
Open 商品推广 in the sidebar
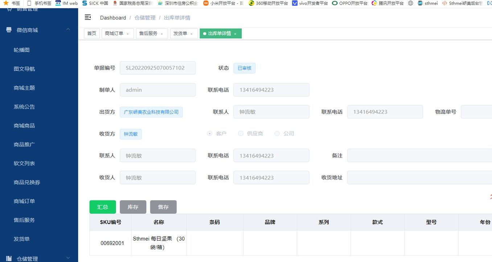click(24, 144)
